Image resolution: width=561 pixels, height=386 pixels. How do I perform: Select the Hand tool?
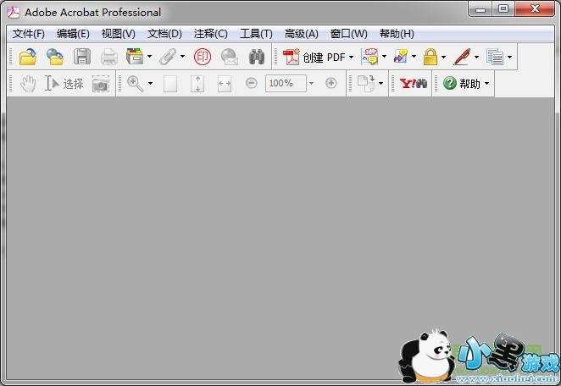click(x=28, y=84)
